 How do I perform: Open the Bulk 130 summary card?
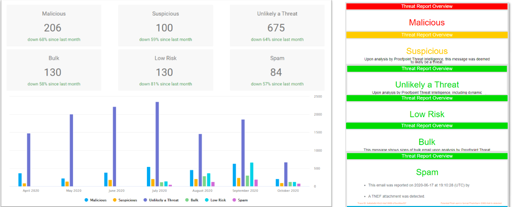coord(54,70)
